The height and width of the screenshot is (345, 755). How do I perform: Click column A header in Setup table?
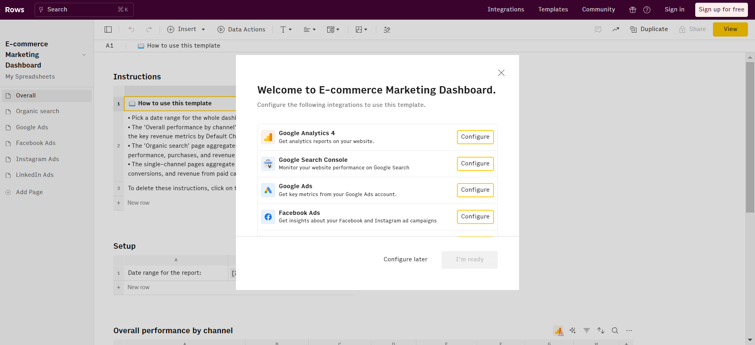[176, 260]
